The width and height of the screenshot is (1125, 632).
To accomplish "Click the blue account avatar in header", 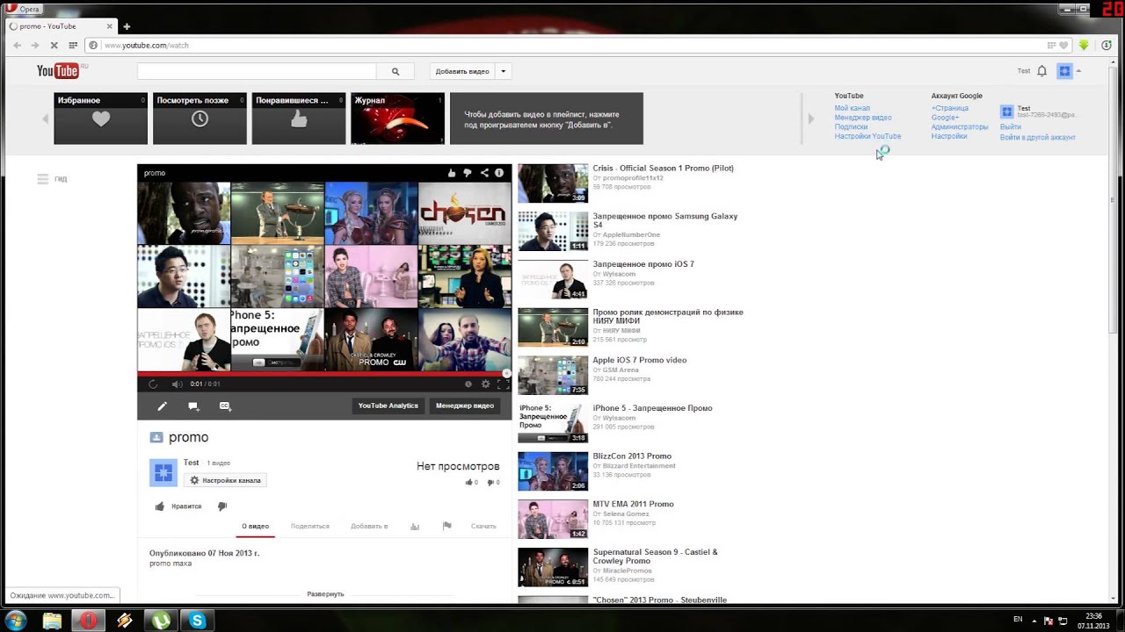I will 1064,71.
